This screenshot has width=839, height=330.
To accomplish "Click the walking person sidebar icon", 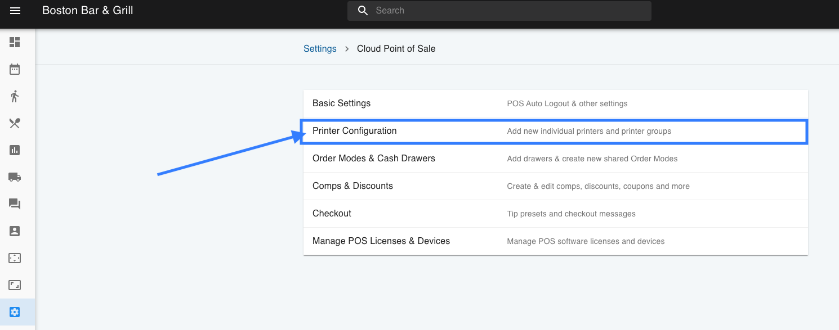I will click(15, 96).
